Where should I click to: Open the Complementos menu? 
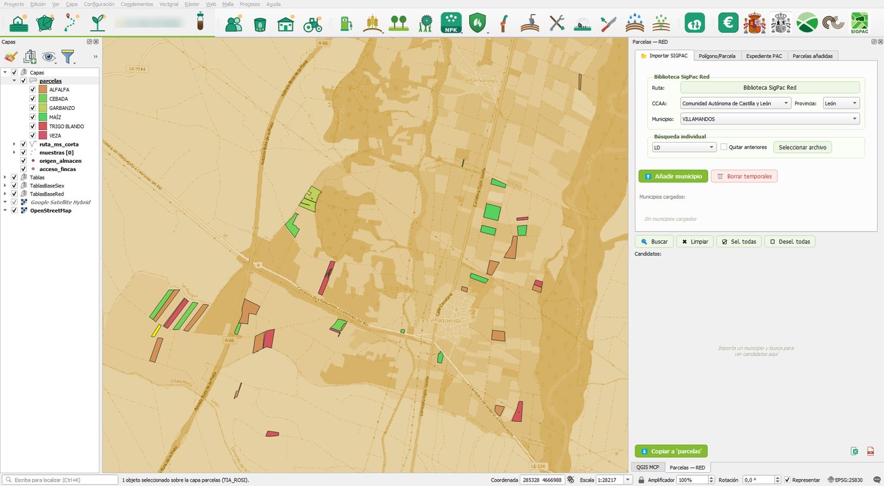136,4
